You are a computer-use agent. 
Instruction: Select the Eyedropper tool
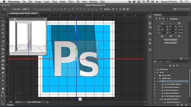(x=3, y=37)
